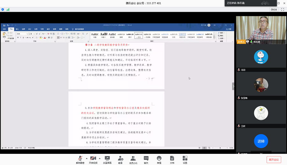287x165 pixels.
Task: Click participant 冯羽's avatar tile
Action: (x=261, y=57)
